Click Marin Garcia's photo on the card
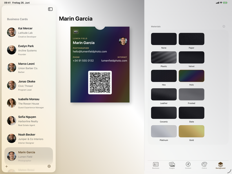The image size is (232, 174). 123,41
